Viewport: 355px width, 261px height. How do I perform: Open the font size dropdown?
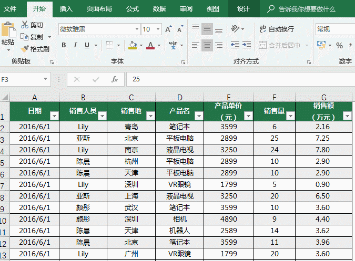point(158,29)
